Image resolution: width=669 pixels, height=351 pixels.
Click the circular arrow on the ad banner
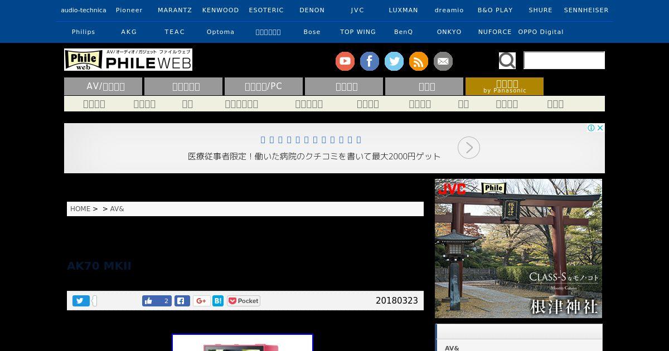click(469, 148)
